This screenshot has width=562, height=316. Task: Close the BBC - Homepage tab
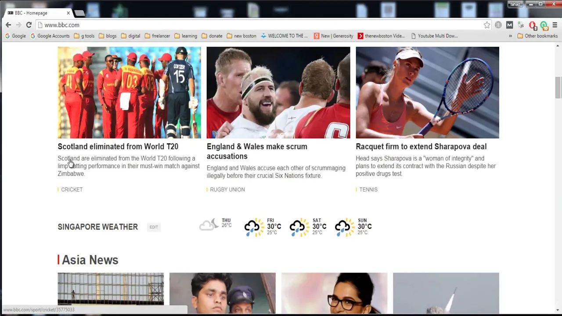(68, 13)
